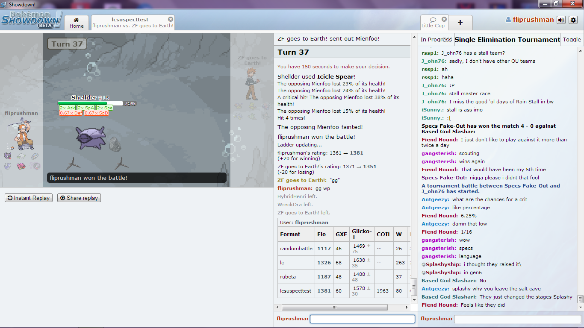Screen dimensions: 584x328
Task: Open options via the gear icon
Action: pyautogui.click(x=573, y=20)
